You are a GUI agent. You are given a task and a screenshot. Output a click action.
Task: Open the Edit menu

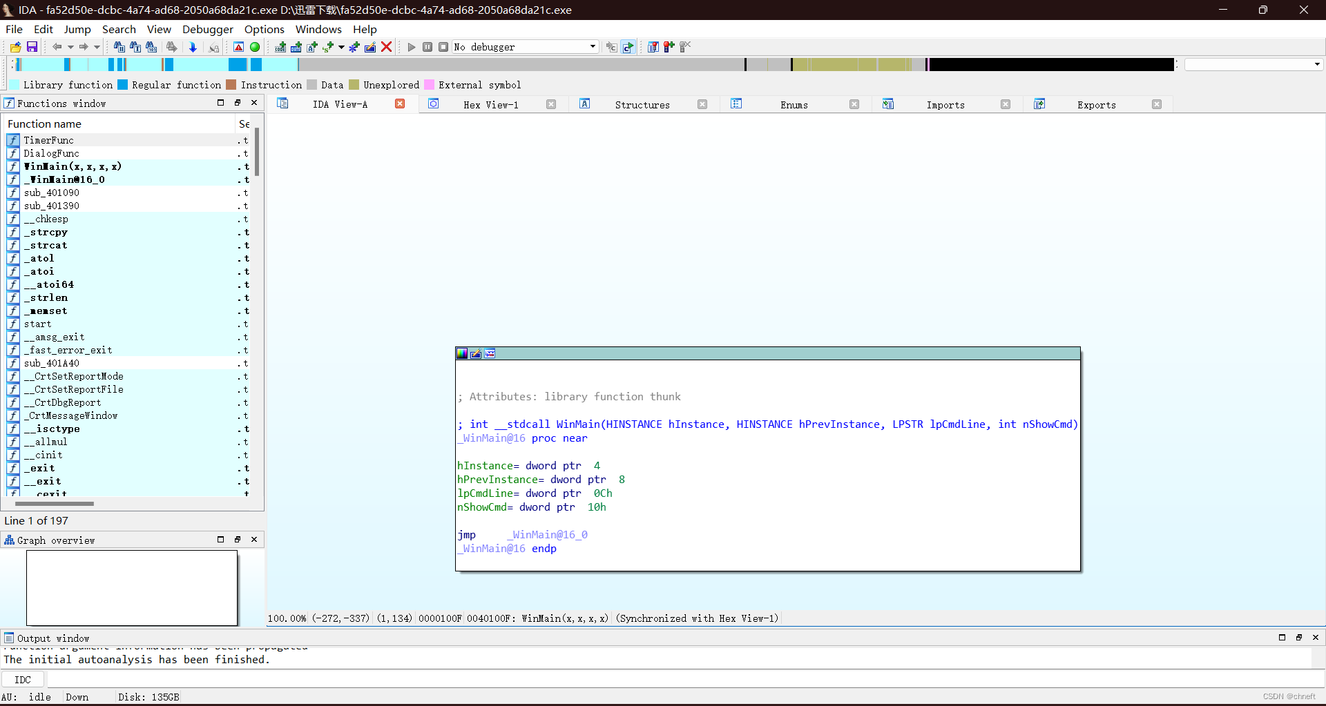pos(44,29)
